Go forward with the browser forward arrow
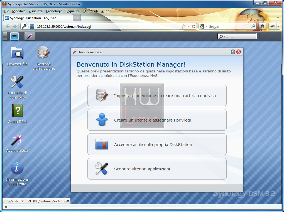 [x=15, y=27]
